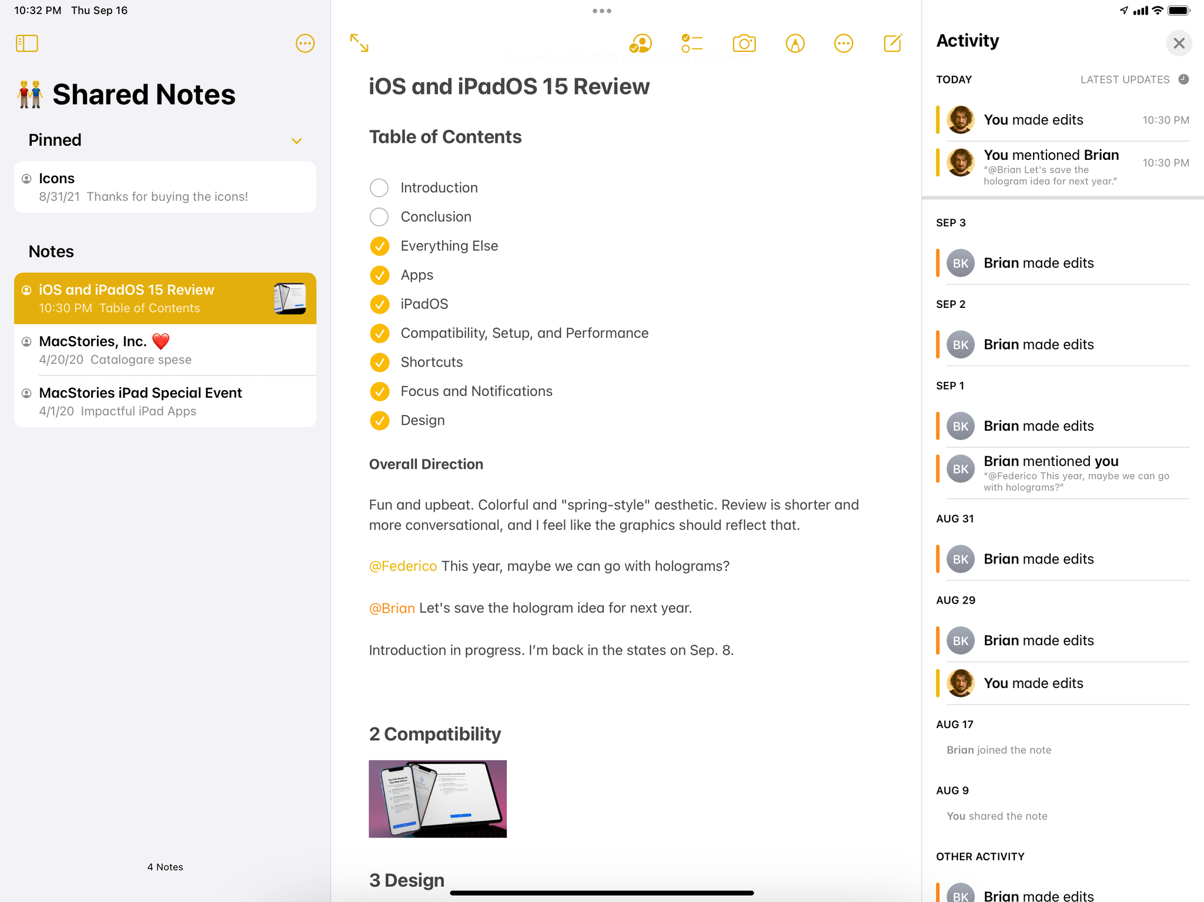Uncheck the Design checklist item

click(x=379, y=420)
